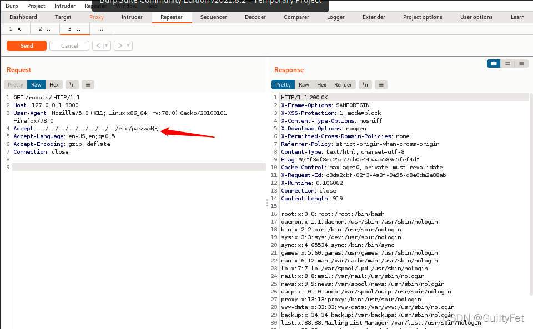Viewport: 533px width, 329px height.
Task: Click the Accept header line with /etc/passwd
Action: [x=86, y=128]
